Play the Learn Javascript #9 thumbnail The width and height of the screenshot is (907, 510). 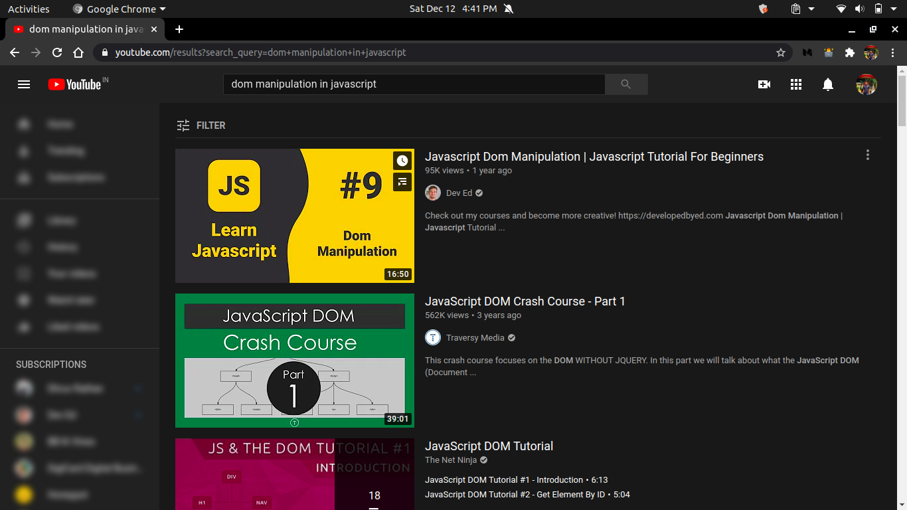(295, 216)
